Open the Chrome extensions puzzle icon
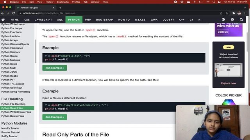250x140 pixels. pyautogui.click(x=234, y=13)
